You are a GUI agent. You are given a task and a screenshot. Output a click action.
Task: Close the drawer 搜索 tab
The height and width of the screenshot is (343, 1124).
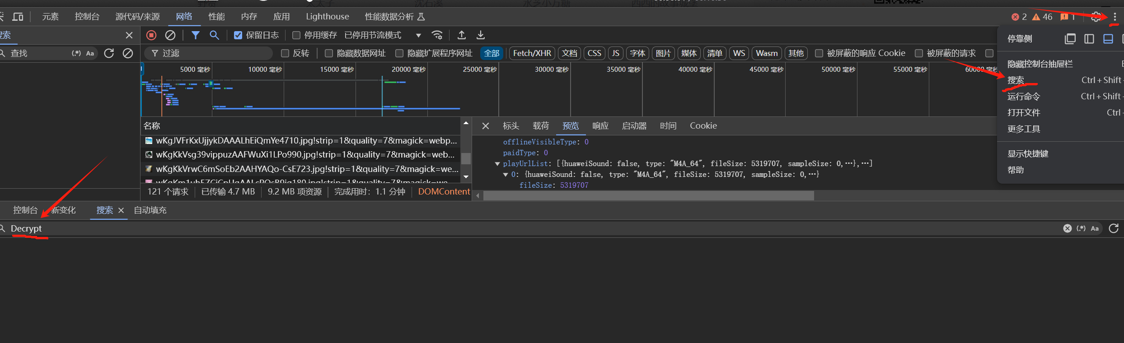click(x=121, y=210)
